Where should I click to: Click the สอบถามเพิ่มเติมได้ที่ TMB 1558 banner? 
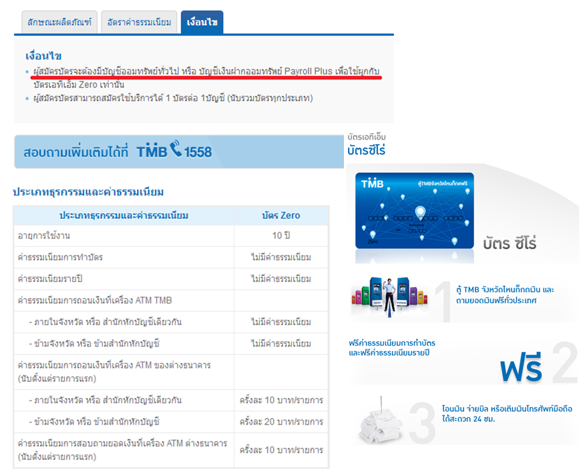click(x=179, y=152)
